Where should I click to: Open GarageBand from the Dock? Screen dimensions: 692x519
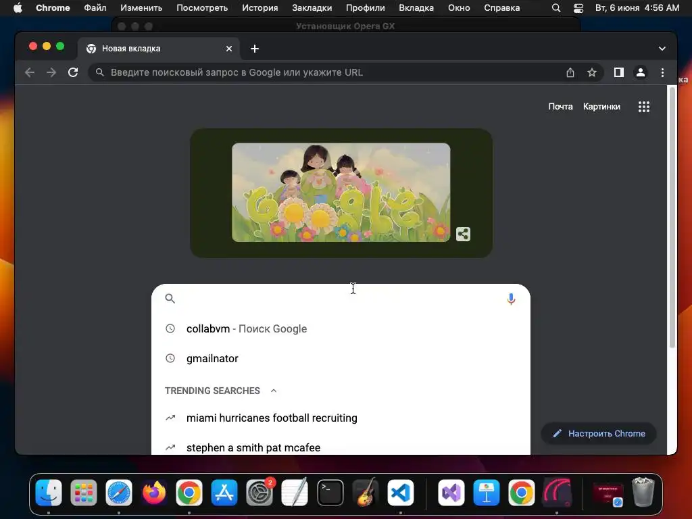point(366,492)
